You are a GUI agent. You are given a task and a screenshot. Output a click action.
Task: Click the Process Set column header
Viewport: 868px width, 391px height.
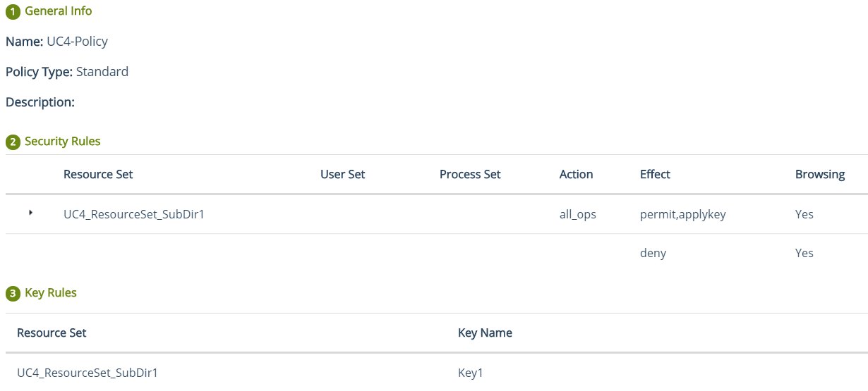469,175
